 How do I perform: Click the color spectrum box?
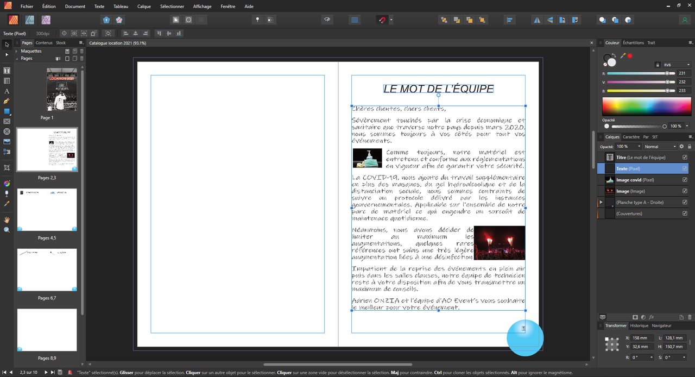pos(646,106)
